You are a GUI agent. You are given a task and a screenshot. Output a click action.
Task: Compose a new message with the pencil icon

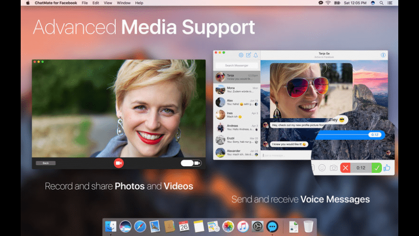pyautogui.click(x=248, y=55)
